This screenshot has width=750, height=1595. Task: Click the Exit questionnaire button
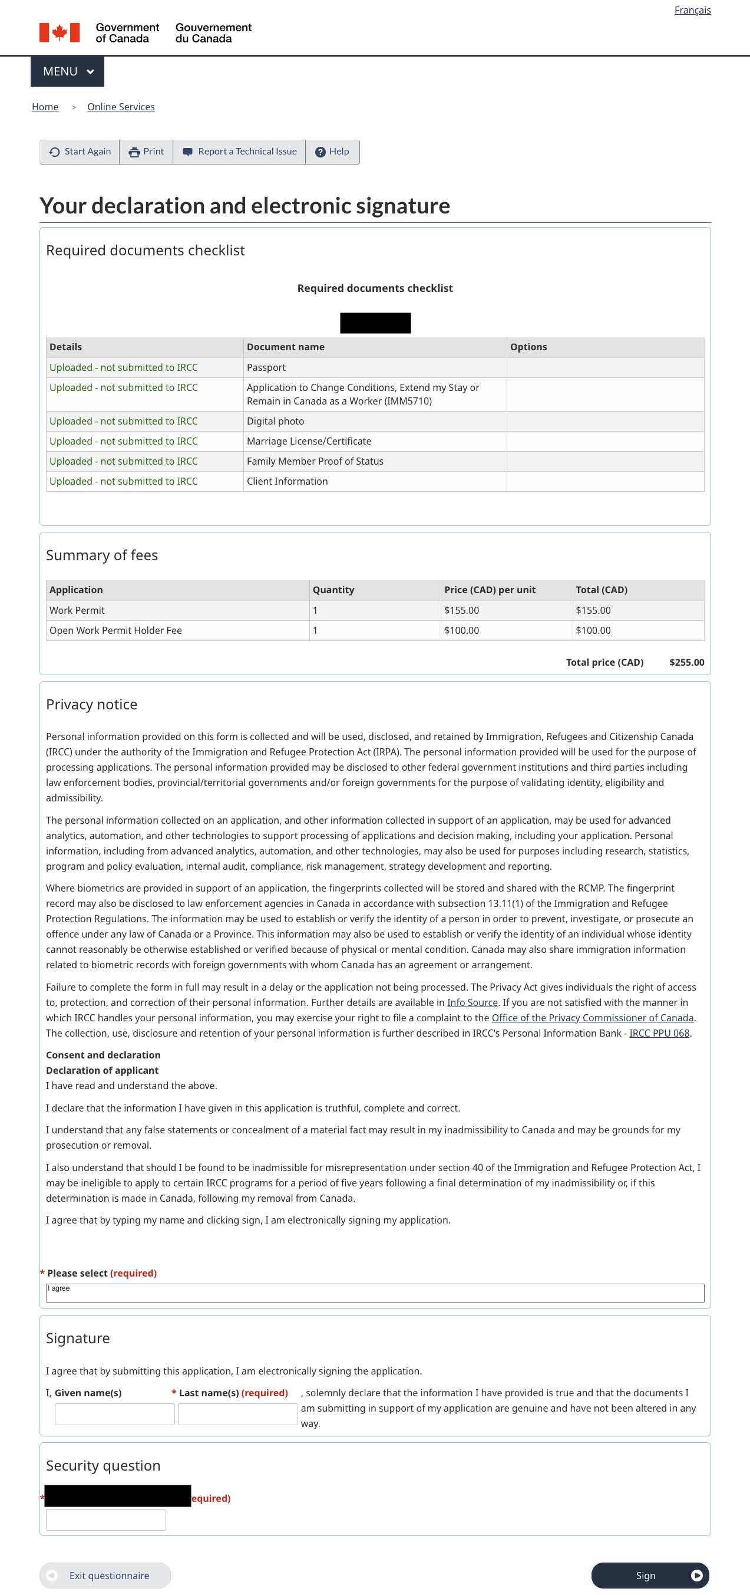point(108,1575)
